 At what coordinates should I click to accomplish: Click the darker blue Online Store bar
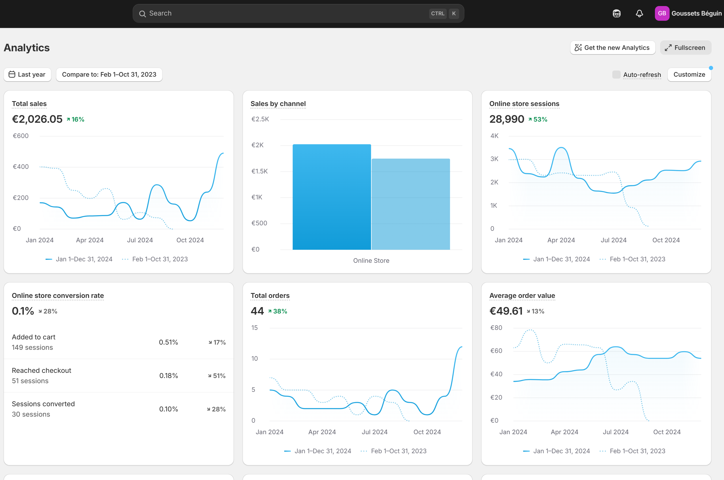pyautogui.click(x=332, y=197)
